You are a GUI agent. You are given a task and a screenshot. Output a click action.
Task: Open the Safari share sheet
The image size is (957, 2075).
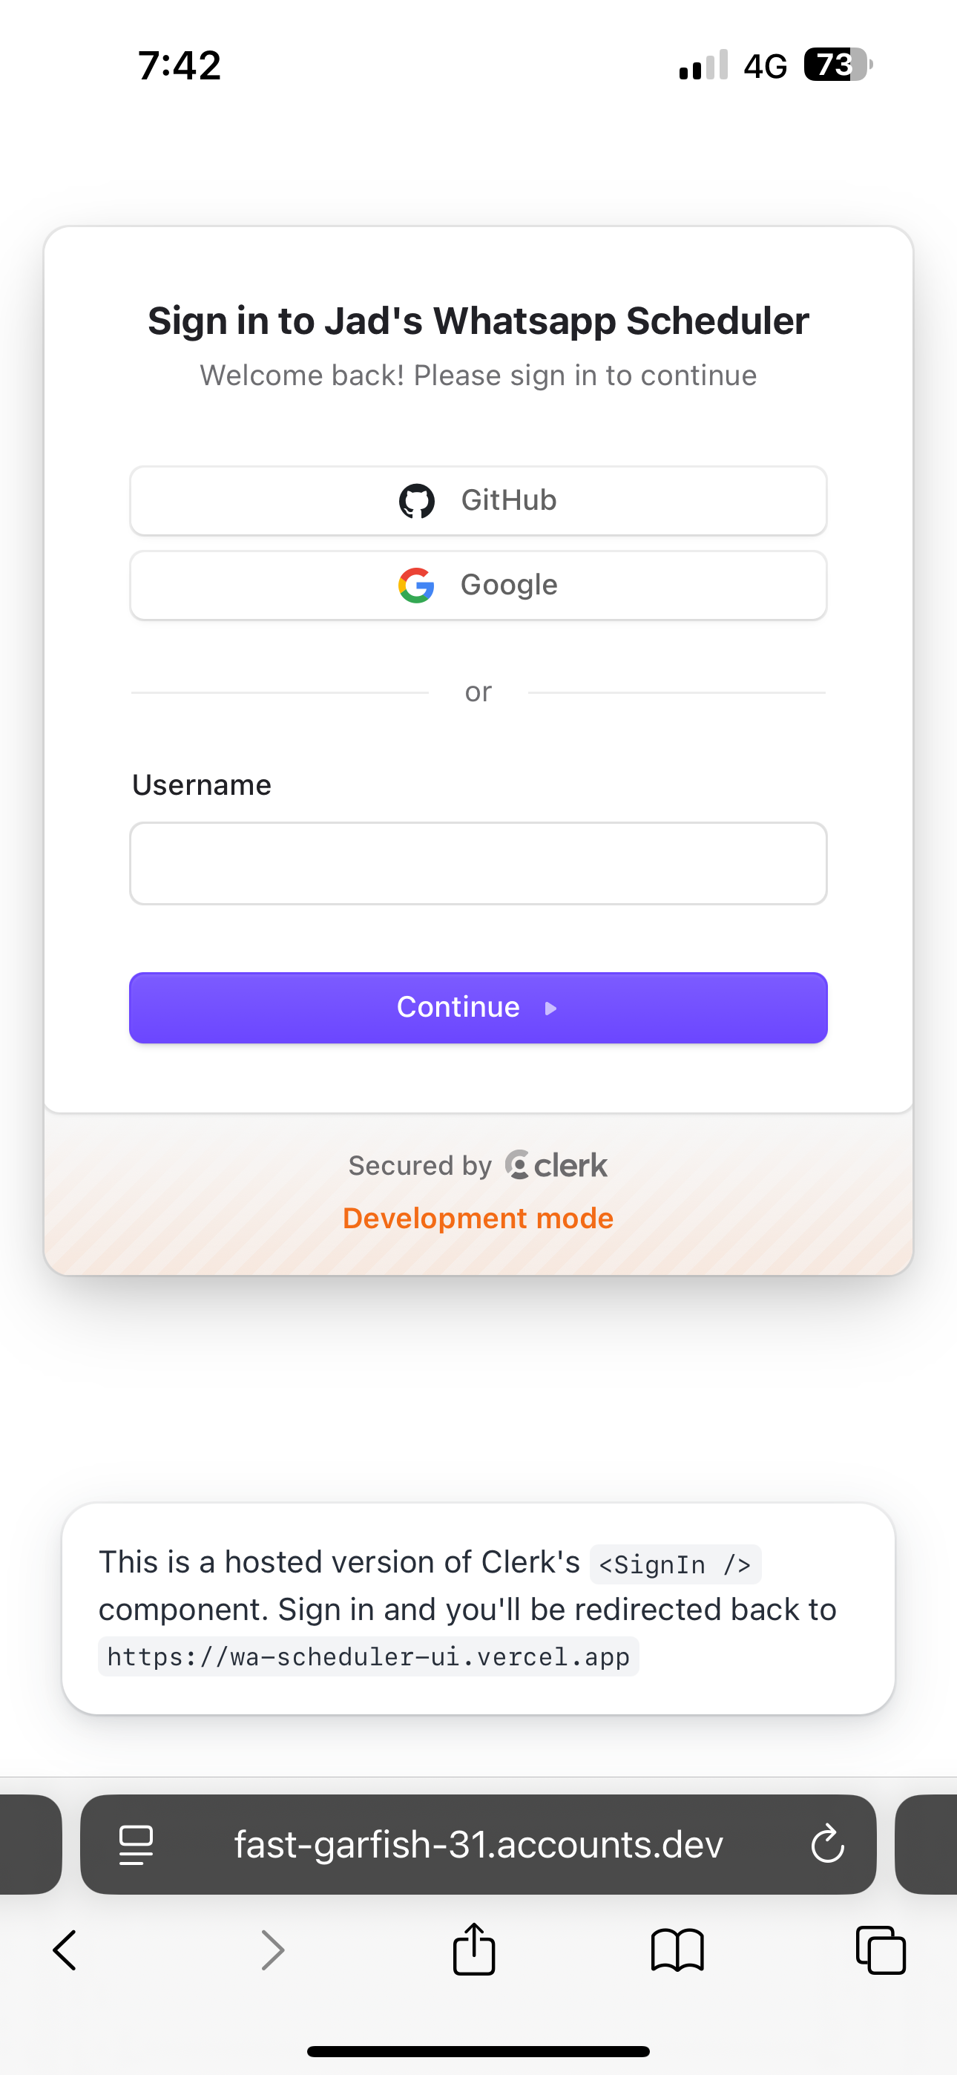tap(473, 1949)
